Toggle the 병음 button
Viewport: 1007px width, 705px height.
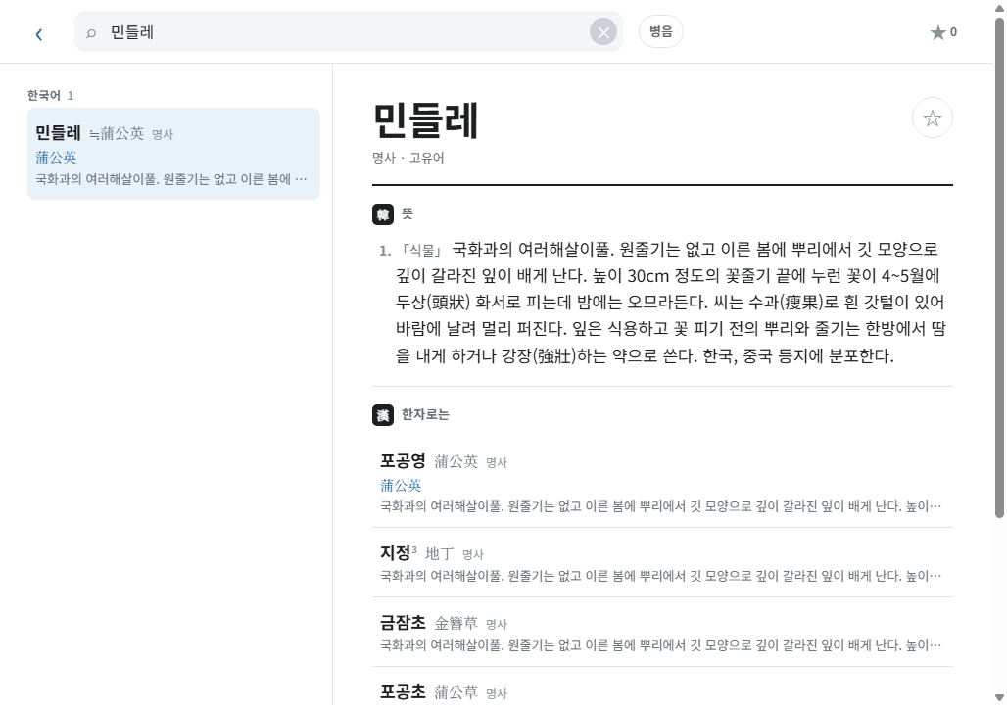[661, 31]
